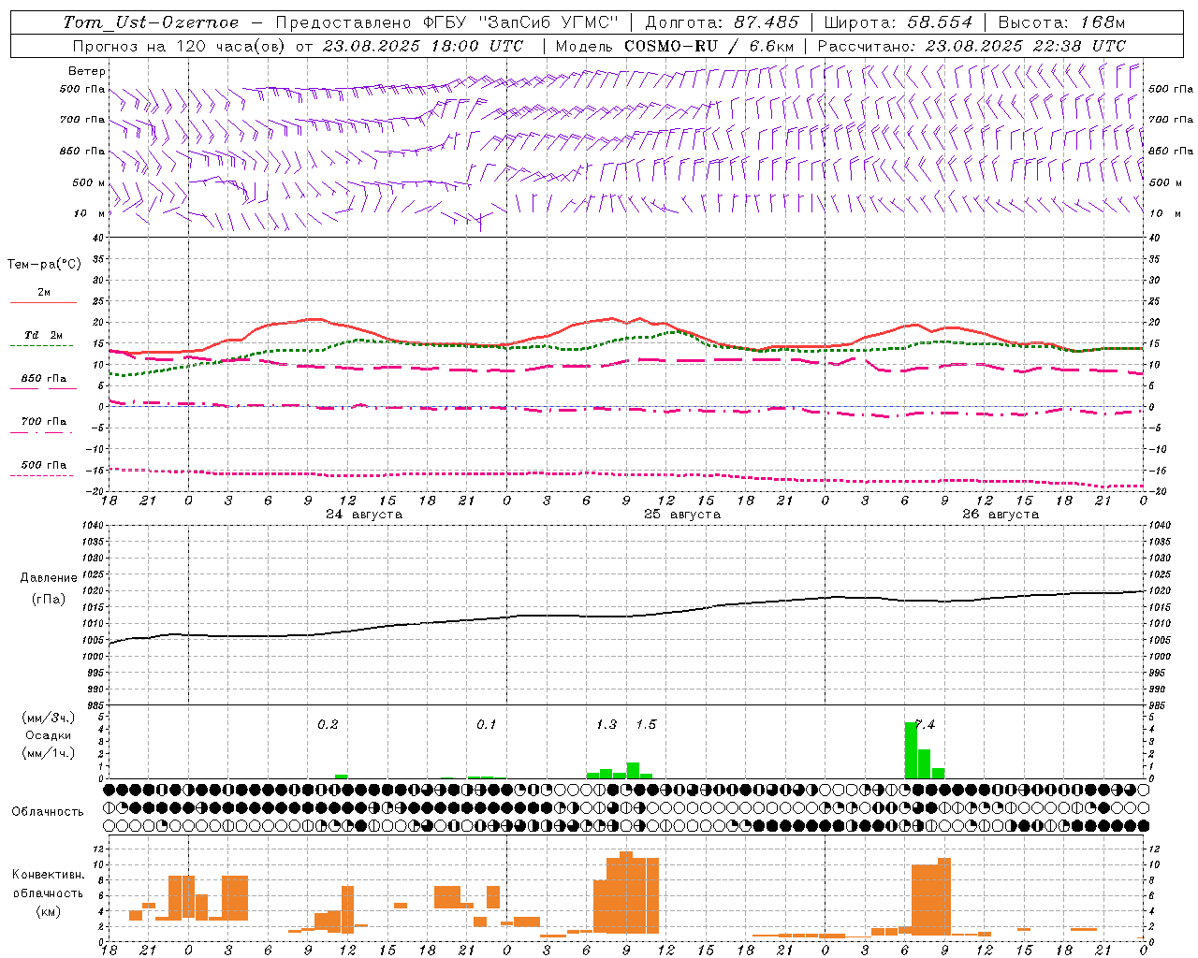1198x958 pixels.
Task: Click the Модель COSMO-RU / 6.6км label
Action: tap(675, 46)
